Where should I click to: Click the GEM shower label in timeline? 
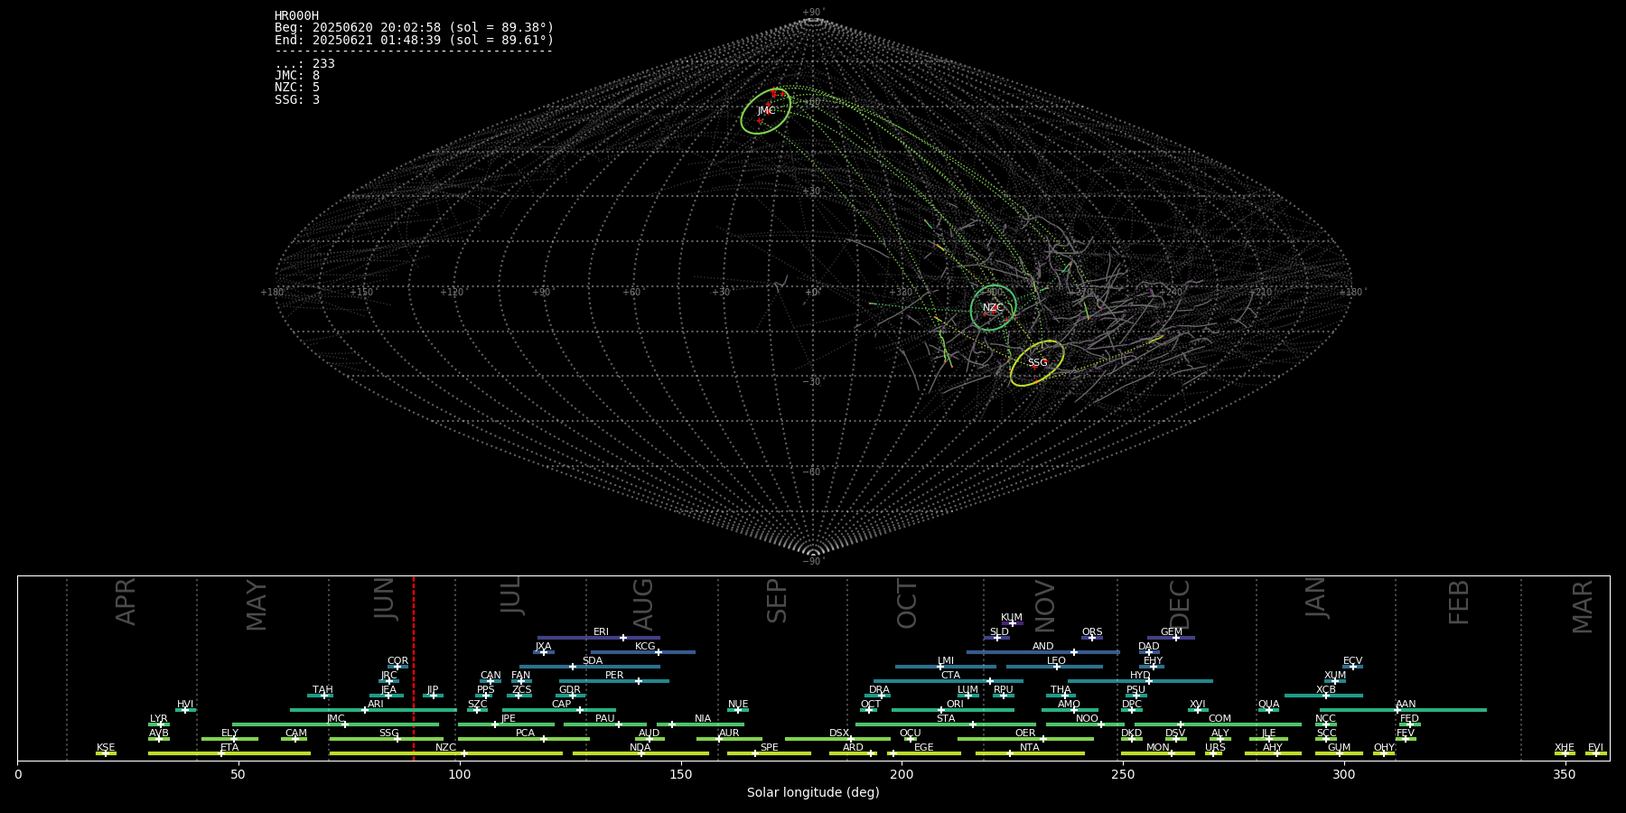point(1172,632)
